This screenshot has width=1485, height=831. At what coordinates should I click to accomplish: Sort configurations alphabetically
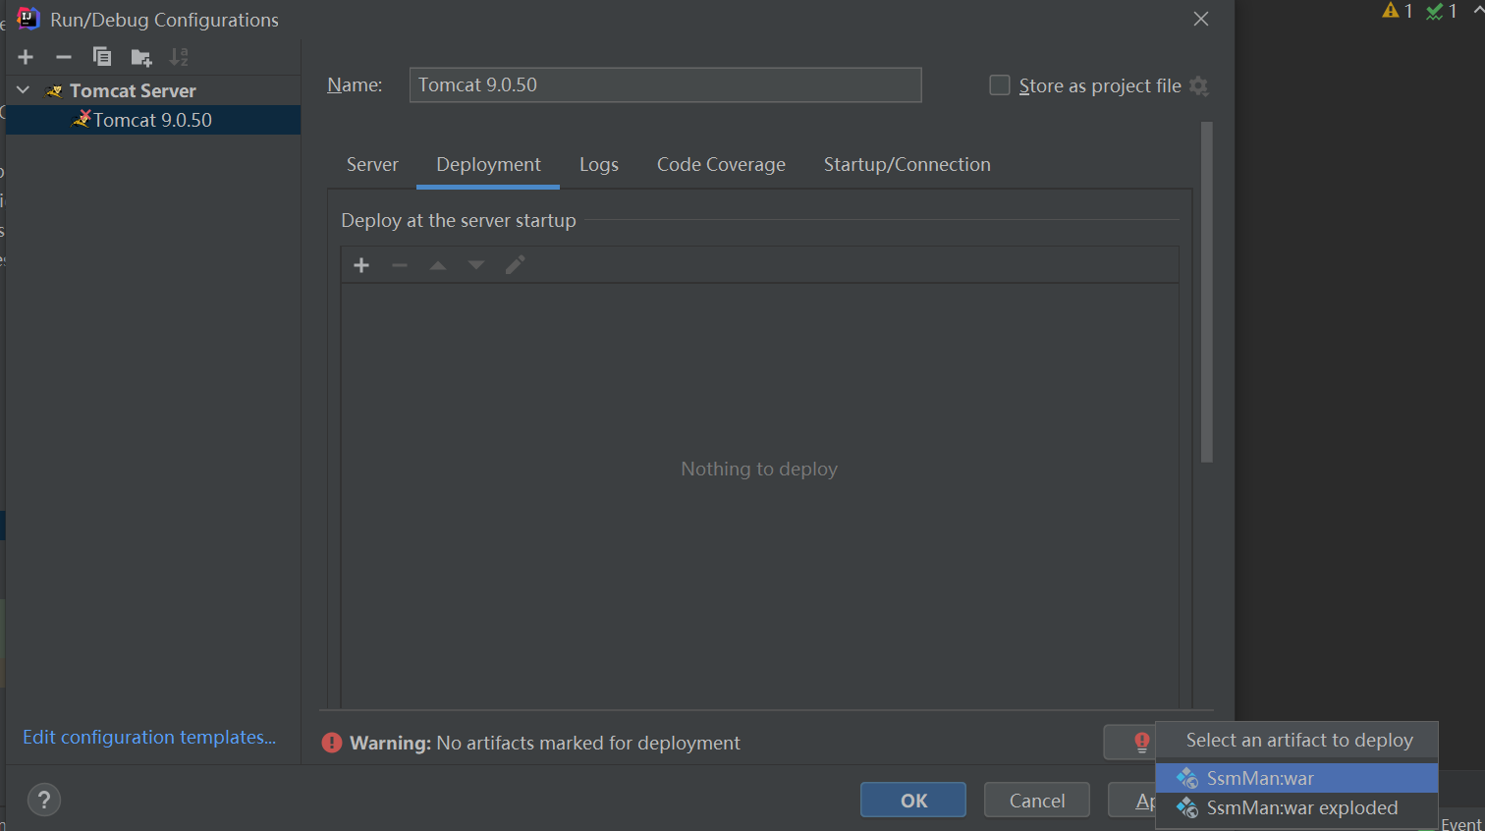click(x=179, y=57)
